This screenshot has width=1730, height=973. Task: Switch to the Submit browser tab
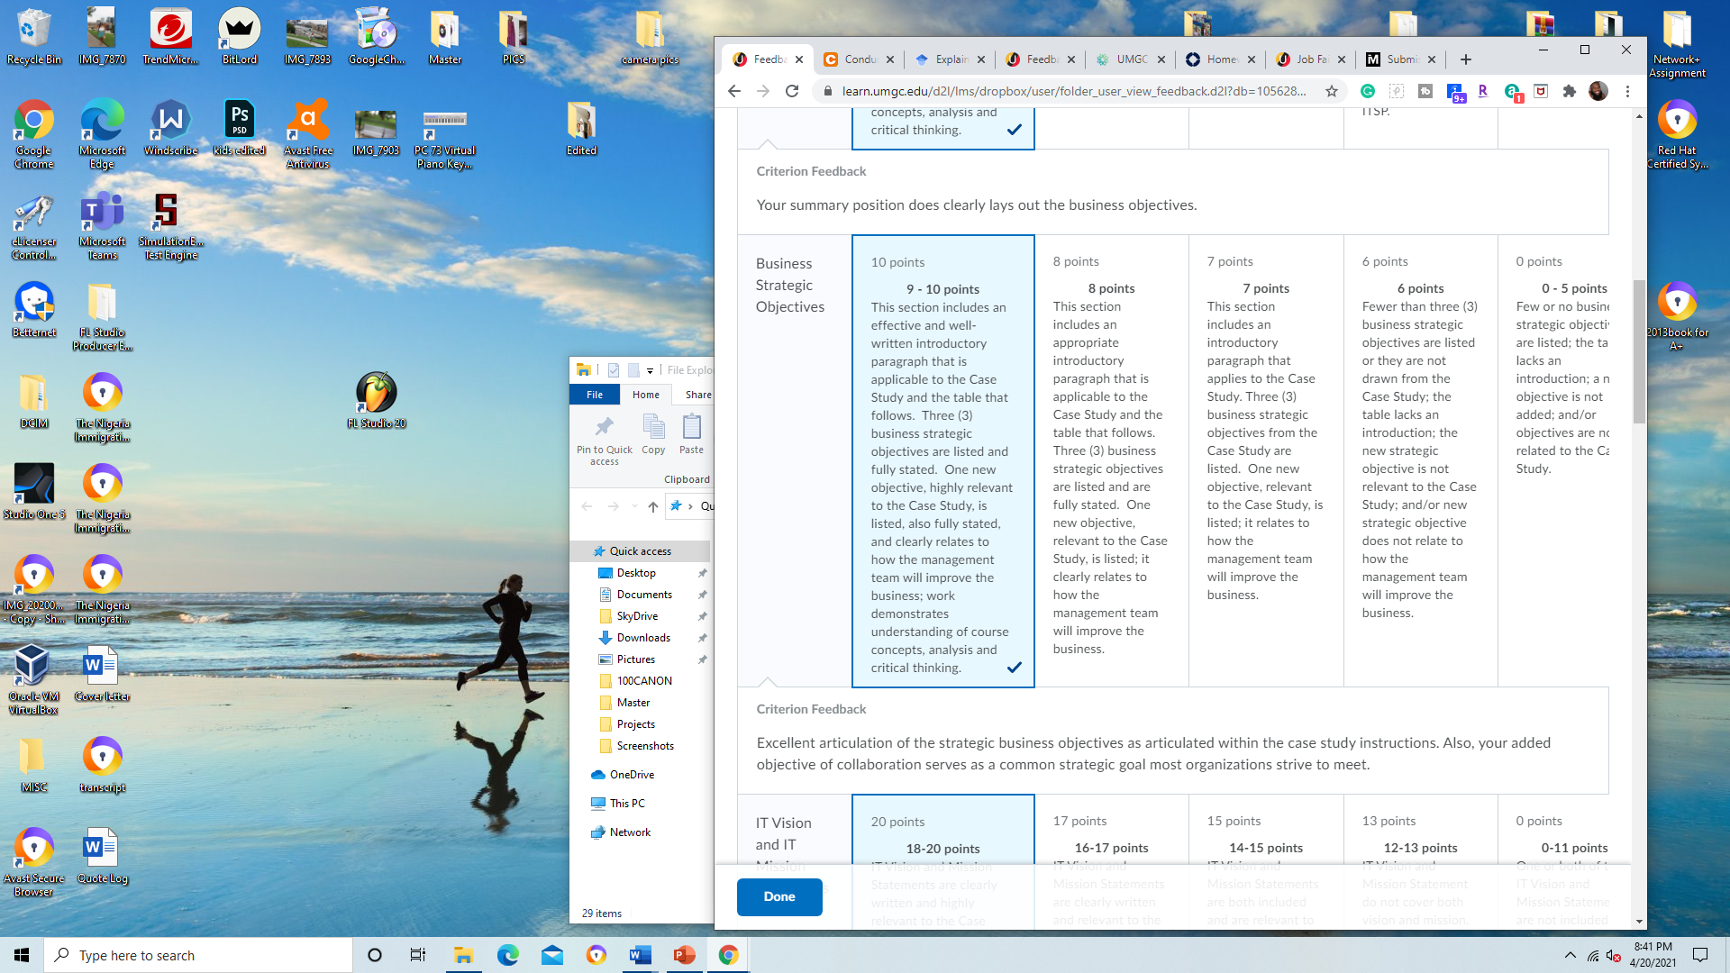[x=1400, y=59]
